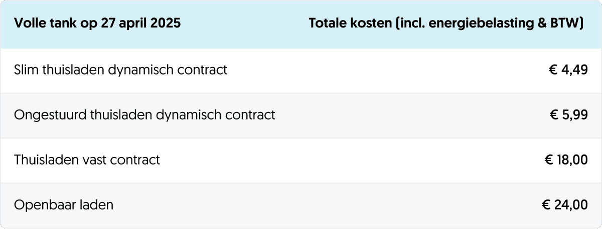Click the word "Thuisladen" in third row
This screenshot has width=602, height=229.
[x=45, y=160]
